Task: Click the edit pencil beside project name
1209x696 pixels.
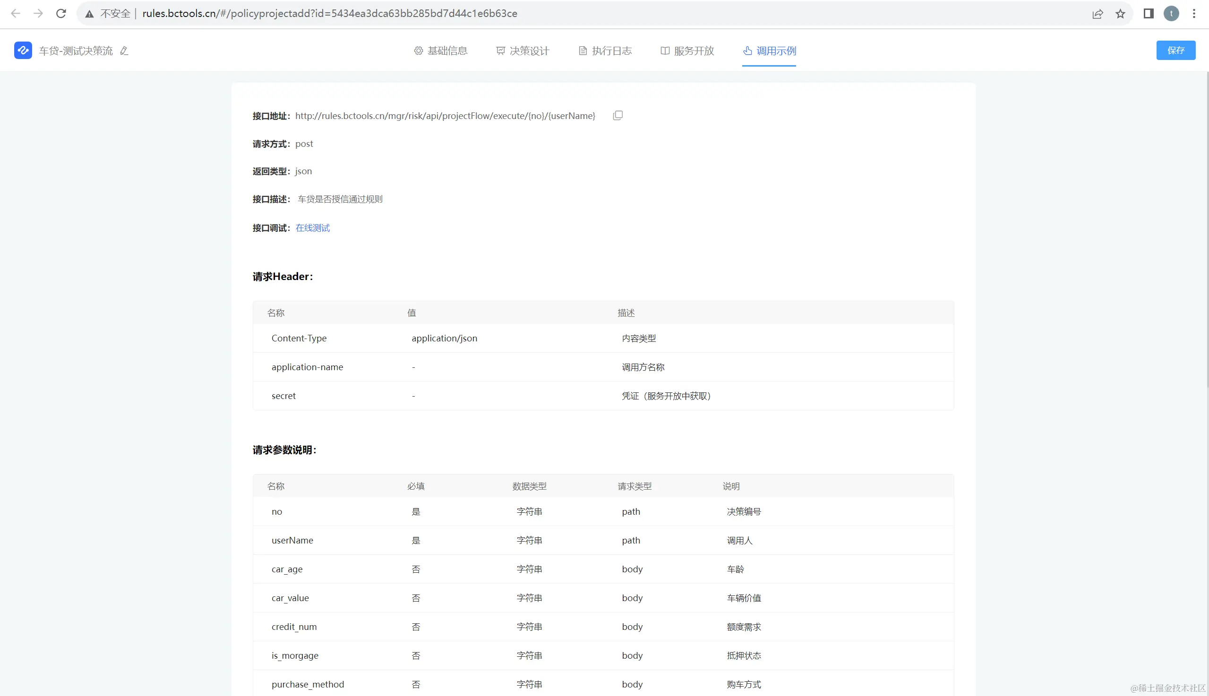Action: pyautogui.click(x=124, y=51)
